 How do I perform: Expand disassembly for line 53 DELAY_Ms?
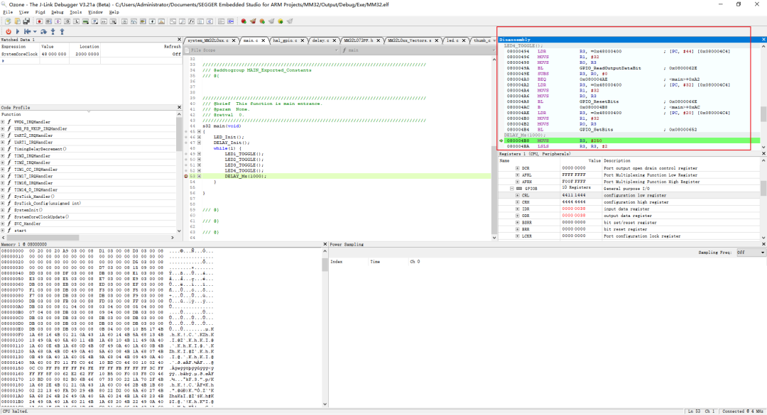(x=199, y=176)
